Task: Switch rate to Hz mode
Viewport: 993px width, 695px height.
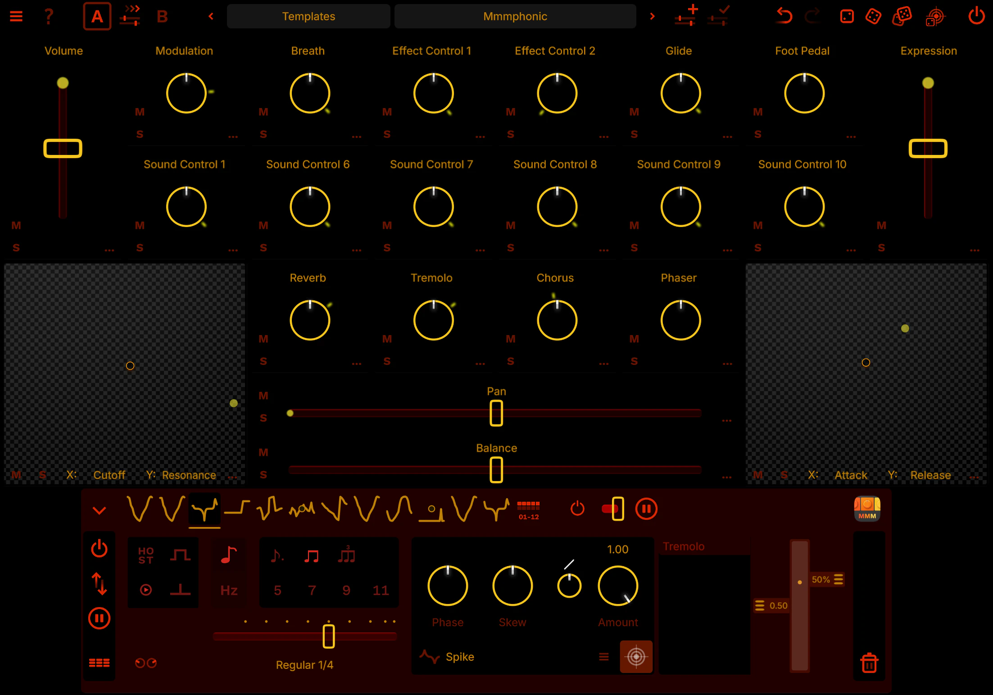Action: click(229, 591)
